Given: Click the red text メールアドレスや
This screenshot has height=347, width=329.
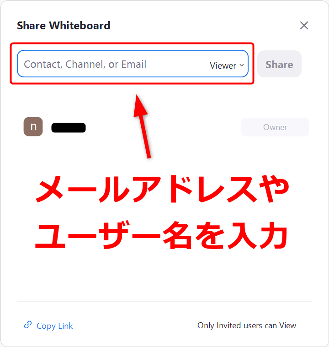Looking at the screenshot, I should tap(162, 189).
